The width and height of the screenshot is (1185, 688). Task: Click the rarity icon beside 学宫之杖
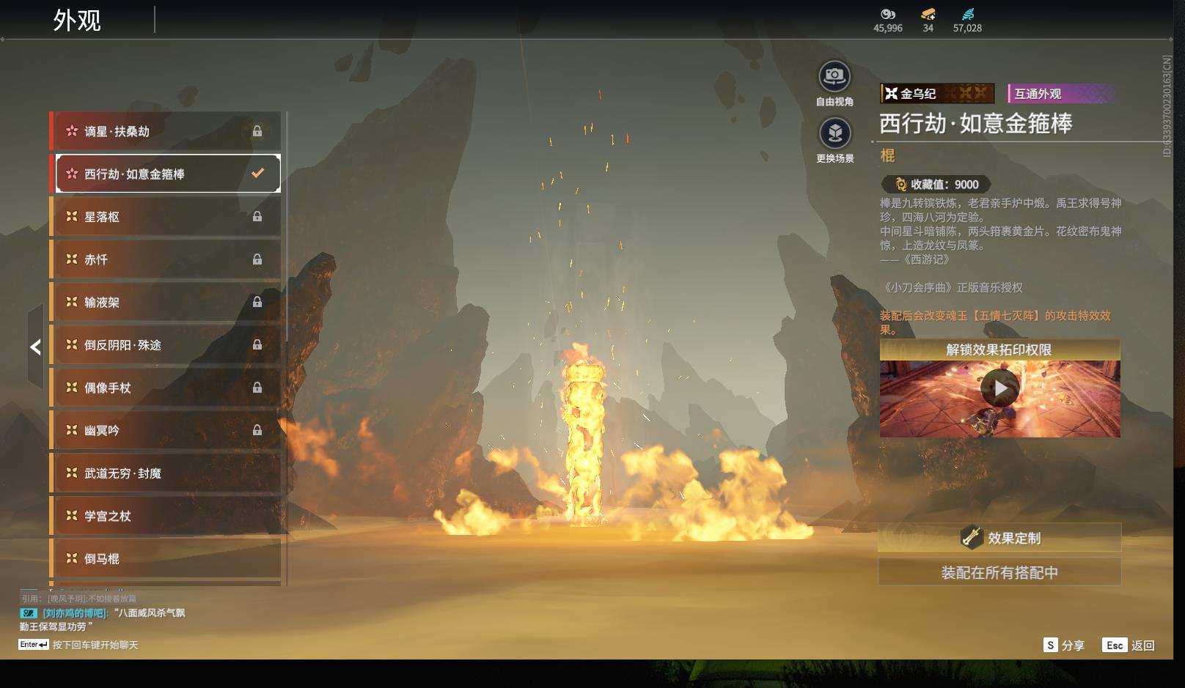tap(72, 516)
